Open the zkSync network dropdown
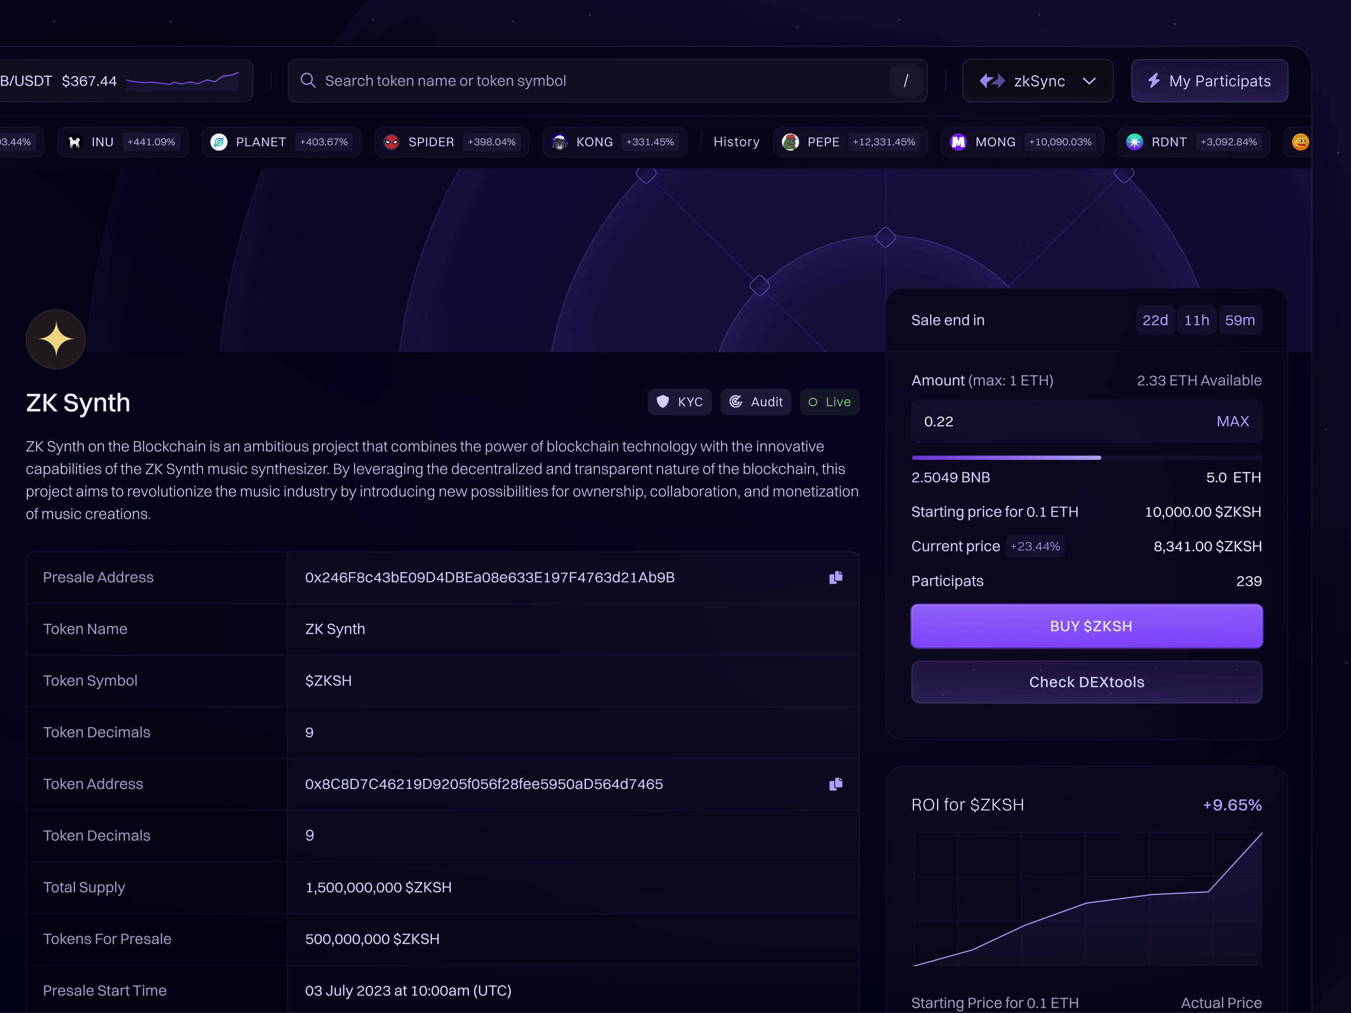The height and width of the screenshot is (1013, 1351). click(1037, 81)
